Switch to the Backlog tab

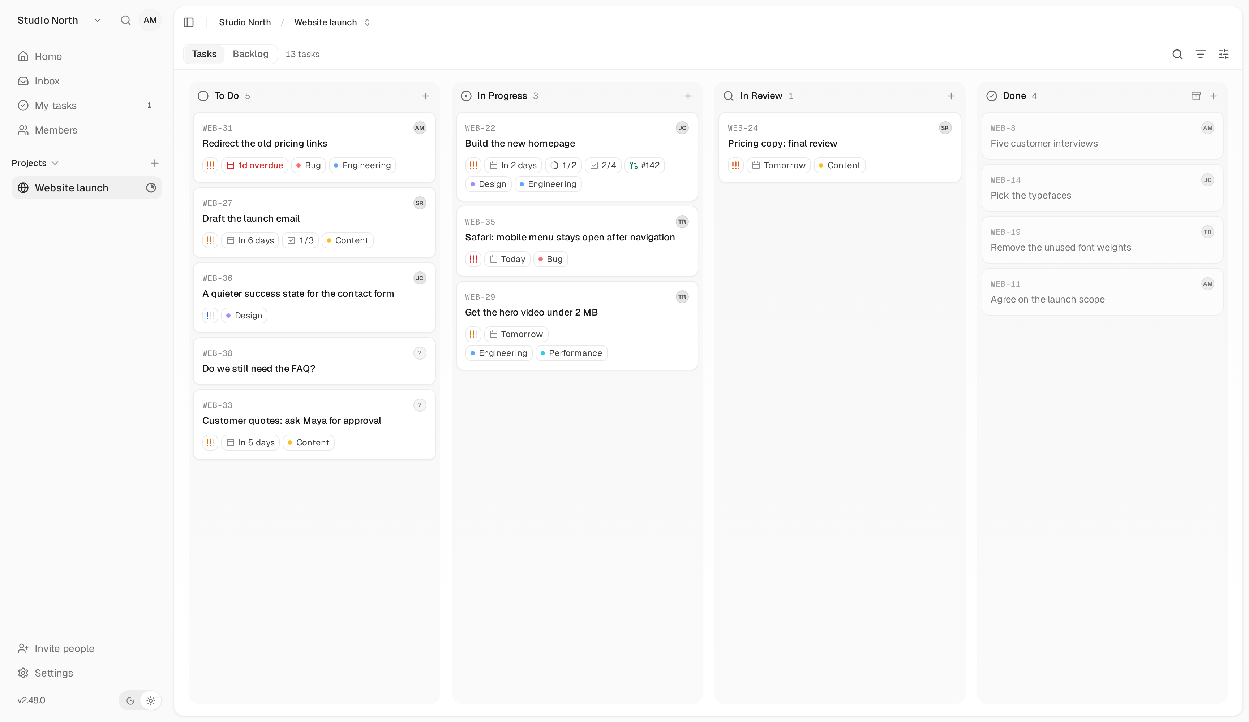tap(250, 54)
